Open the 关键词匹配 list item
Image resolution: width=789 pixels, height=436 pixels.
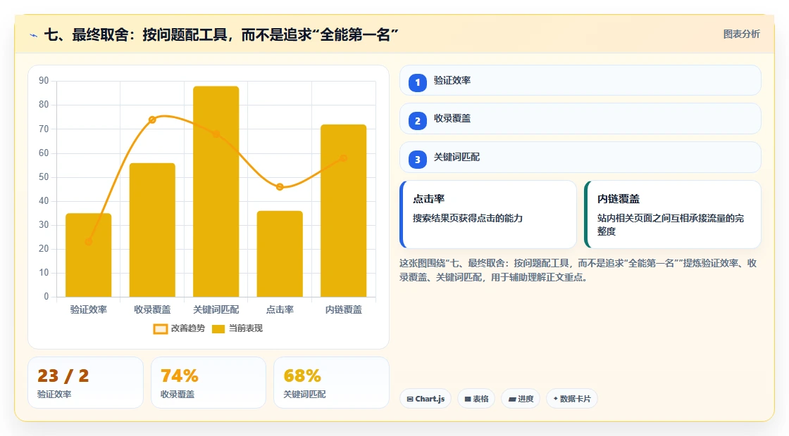(580, 158)
